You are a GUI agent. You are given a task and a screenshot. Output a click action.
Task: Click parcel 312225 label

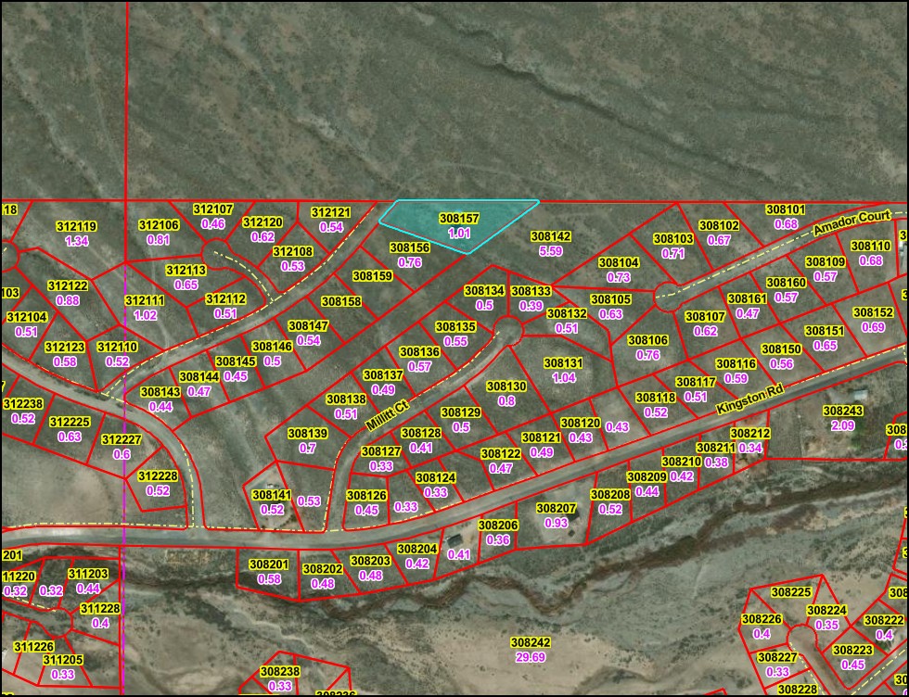(70, 422)
